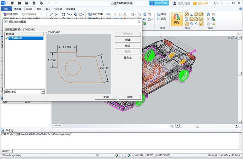Toggle the diamond quadrant snap option

tap(192, 24)
